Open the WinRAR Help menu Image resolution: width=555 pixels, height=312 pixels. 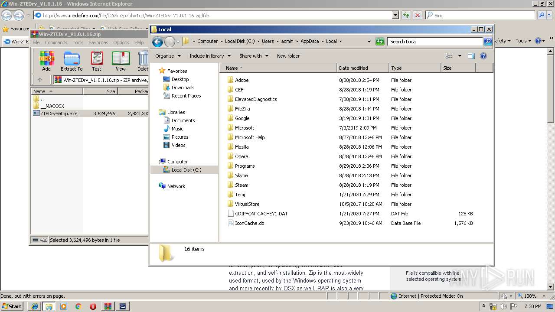139,42
